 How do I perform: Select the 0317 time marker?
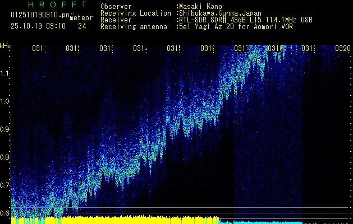(x=241, y=49)
